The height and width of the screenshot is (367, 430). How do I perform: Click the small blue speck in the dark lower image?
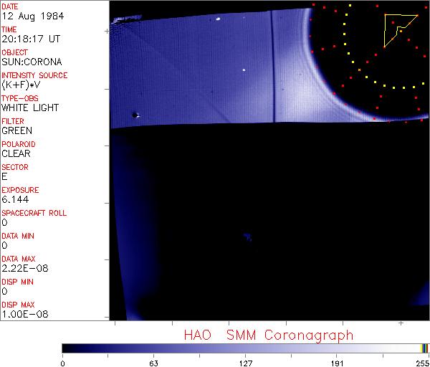coord(247,236)
